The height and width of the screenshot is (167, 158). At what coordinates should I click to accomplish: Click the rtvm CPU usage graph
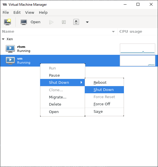pyautogui.click(x=137, y=49)
